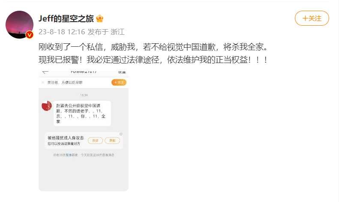Click the red V verification badge

(x=30, y=35)
